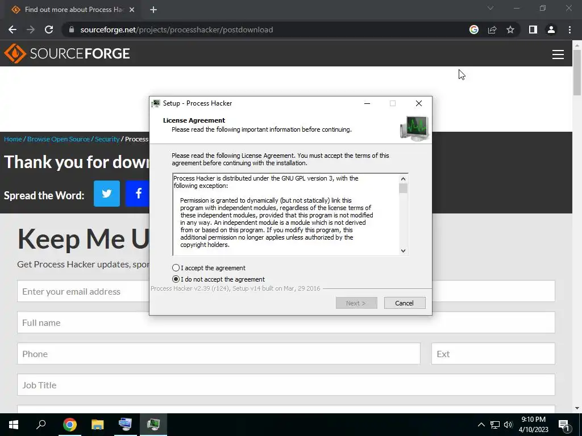The height and width of the screenshot is (436, 582).
Task: Open the Home breadcrumb link
Action: (13, 139)
